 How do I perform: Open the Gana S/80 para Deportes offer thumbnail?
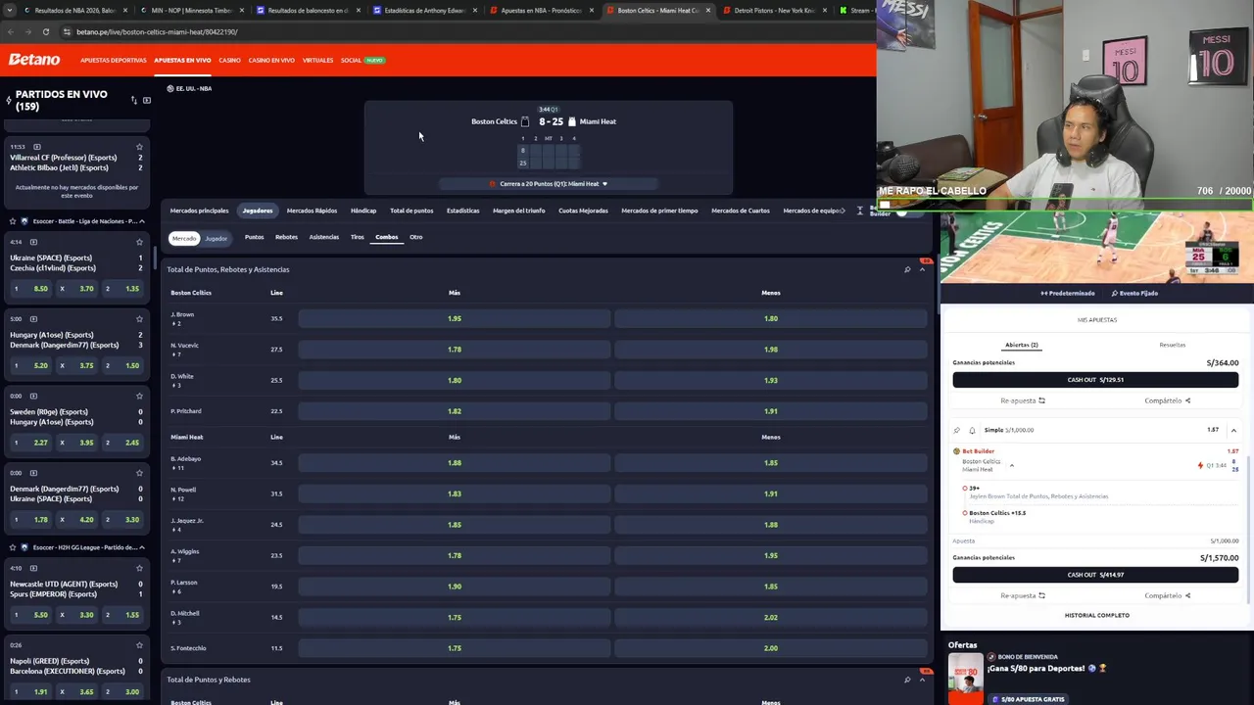(x=965, y=678)
